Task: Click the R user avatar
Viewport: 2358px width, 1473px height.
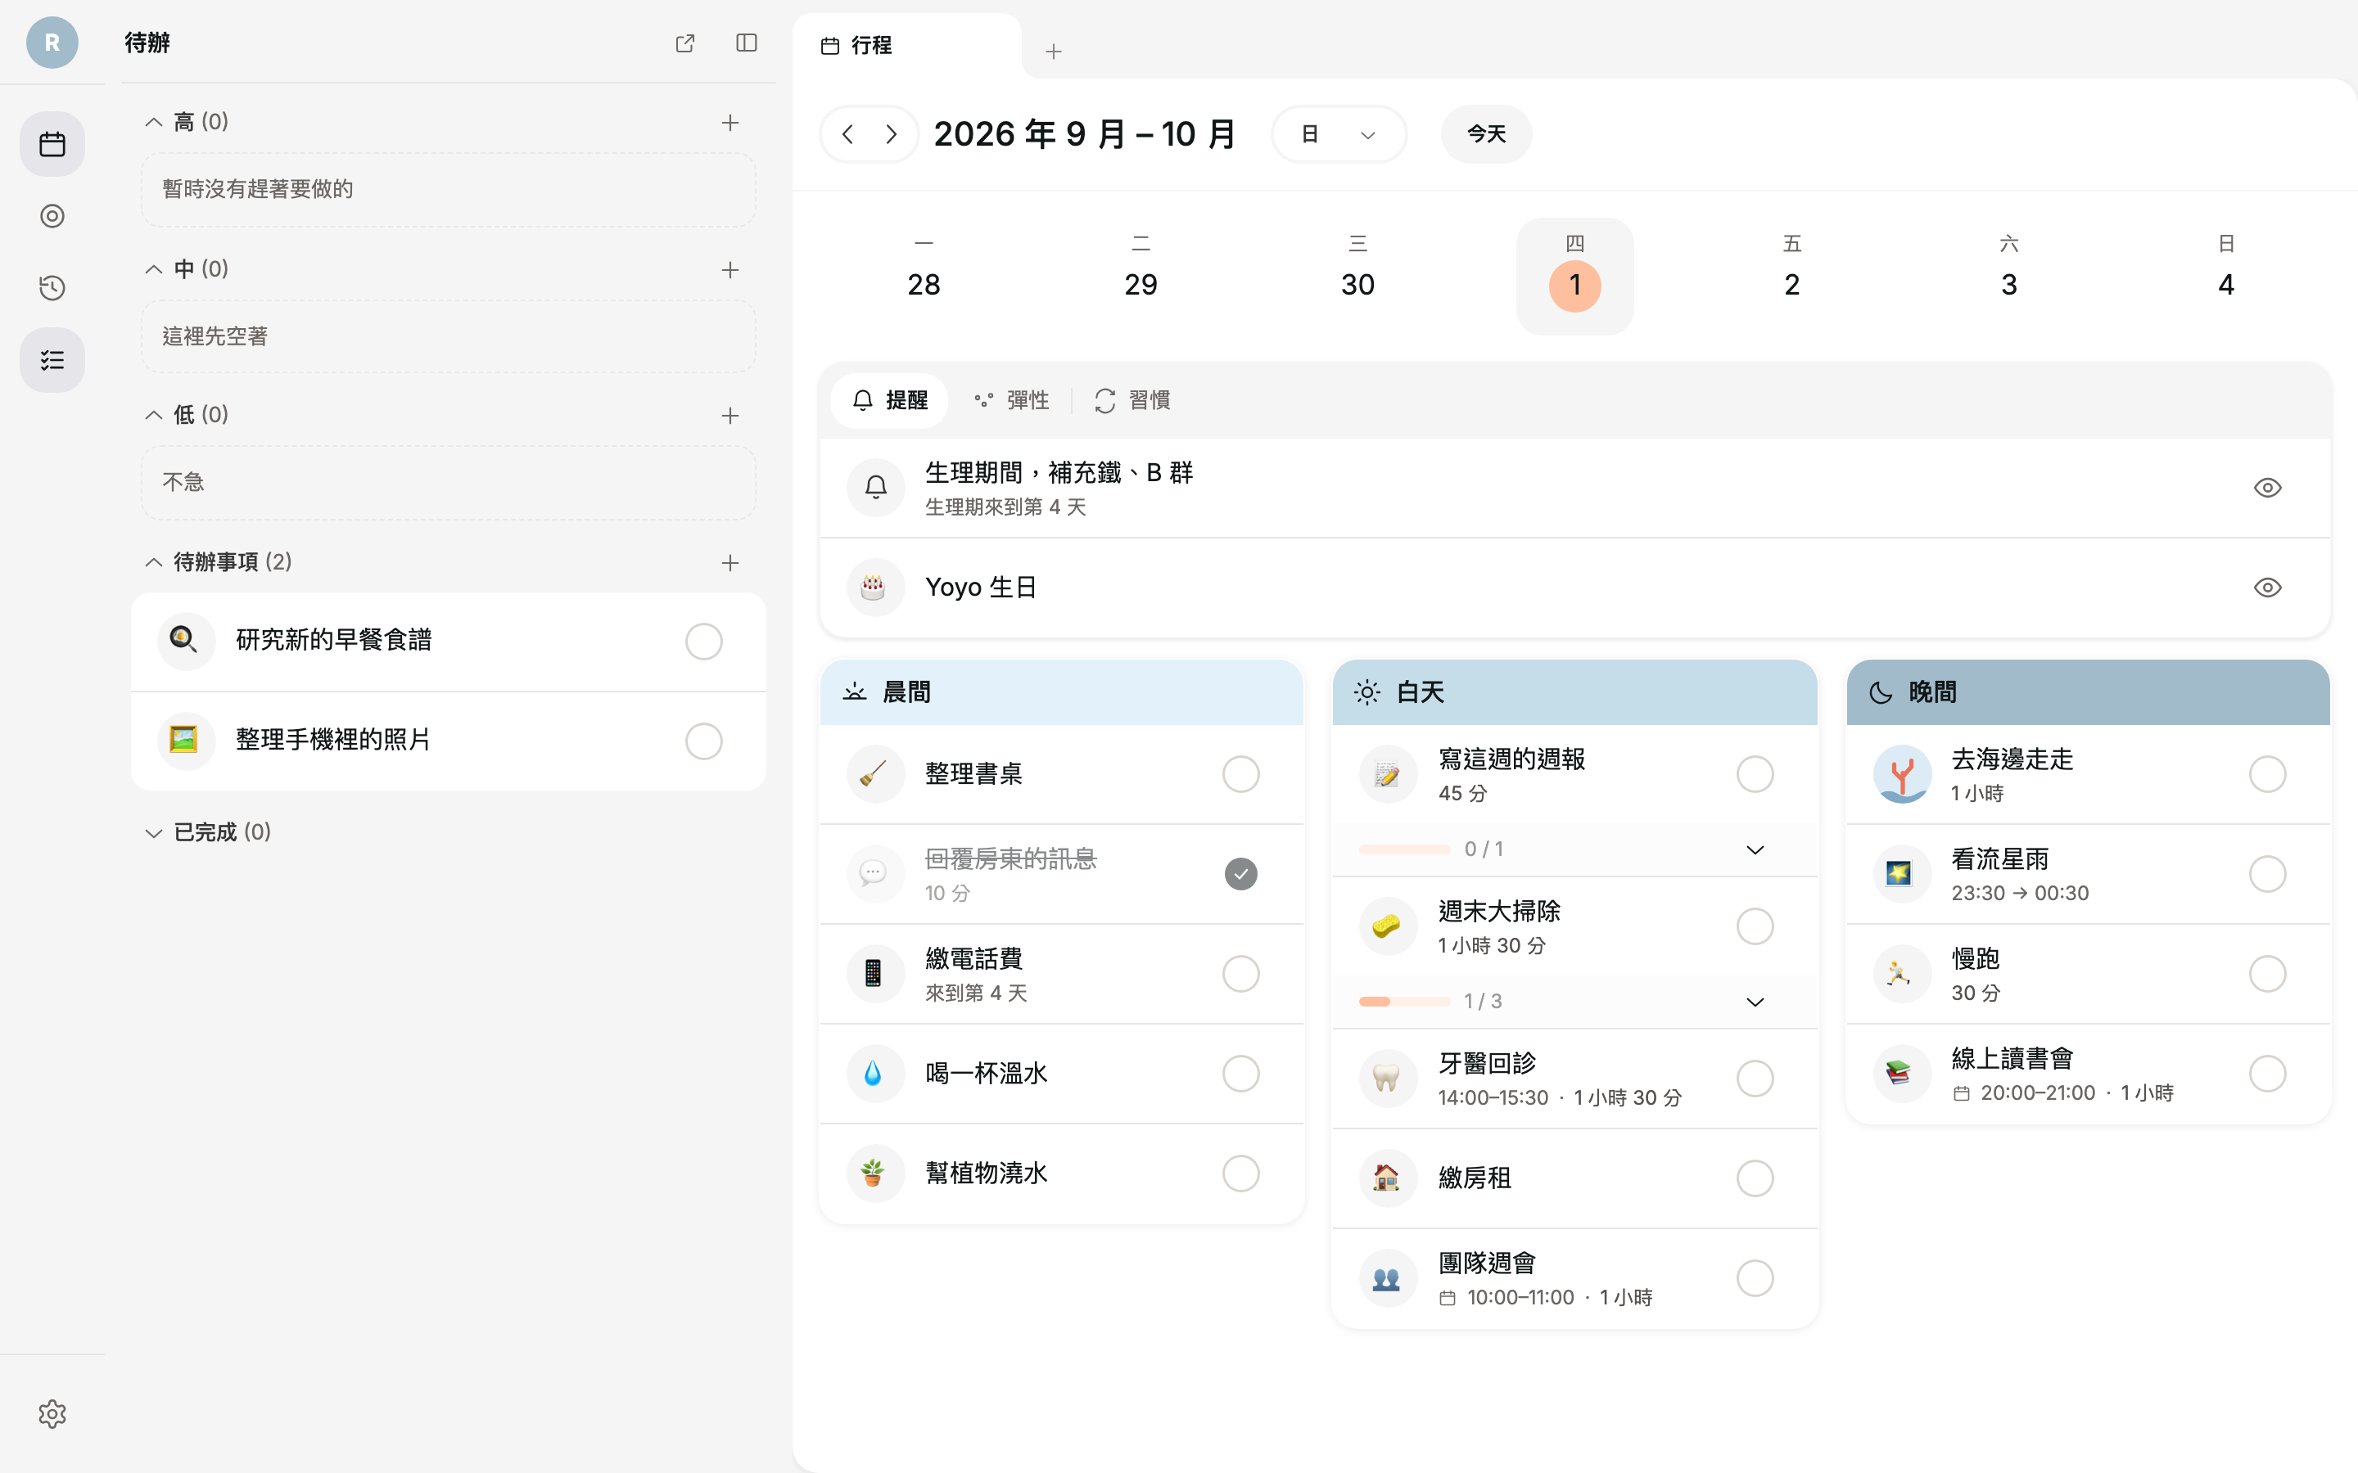Action: [52, 43]
